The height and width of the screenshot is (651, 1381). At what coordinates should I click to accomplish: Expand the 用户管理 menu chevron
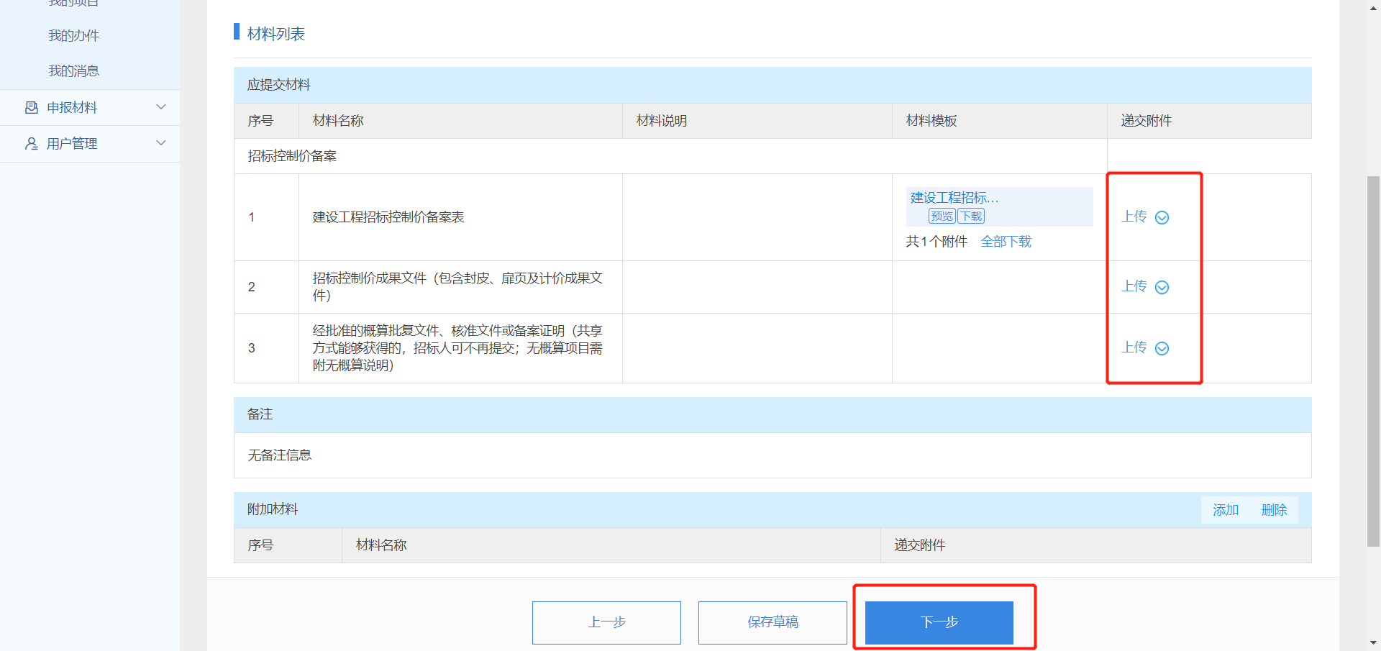point(161,143)
